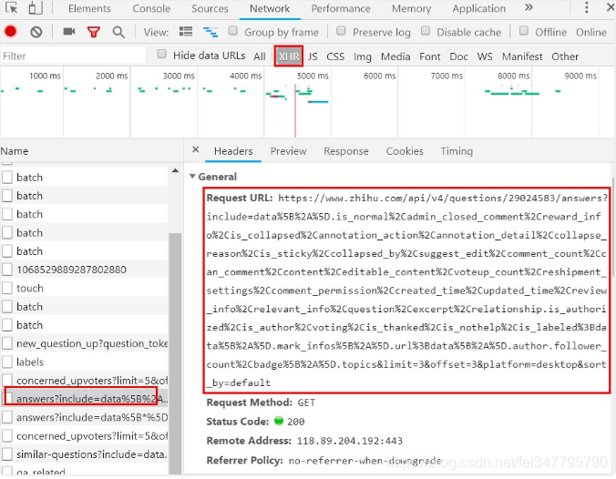
Task: Toggle the device toolbar icon
Action: pos(36,8)
